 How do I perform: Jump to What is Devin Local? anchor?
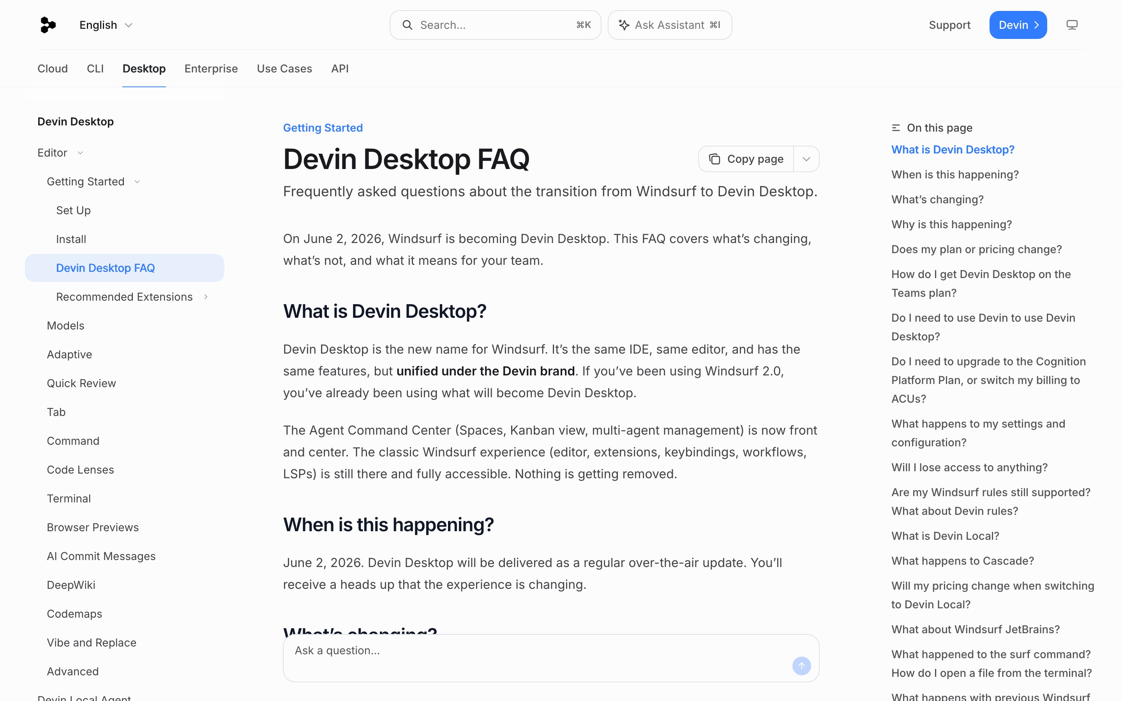point(945,536)
